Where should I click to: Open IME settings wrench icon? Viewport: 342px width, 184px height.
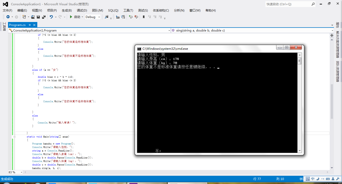(338, 179)
